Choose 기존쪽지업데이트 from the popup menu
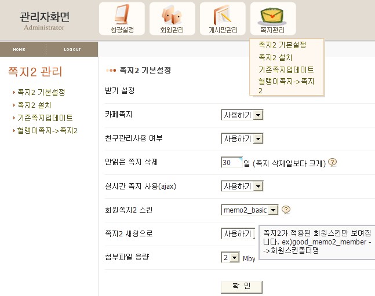Viewport: 375px width, 296px height. pyautogui.click(x=286, y=70)
